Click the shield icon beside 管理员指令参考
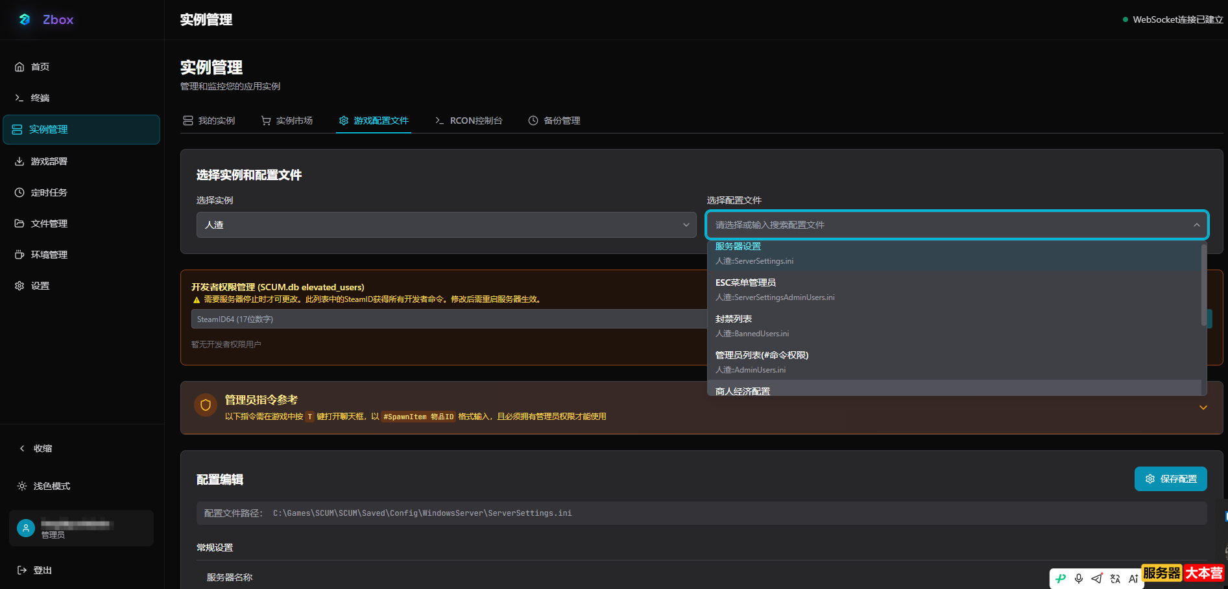The width and height of the screenshot is (1228, 589). click(206, 406)
